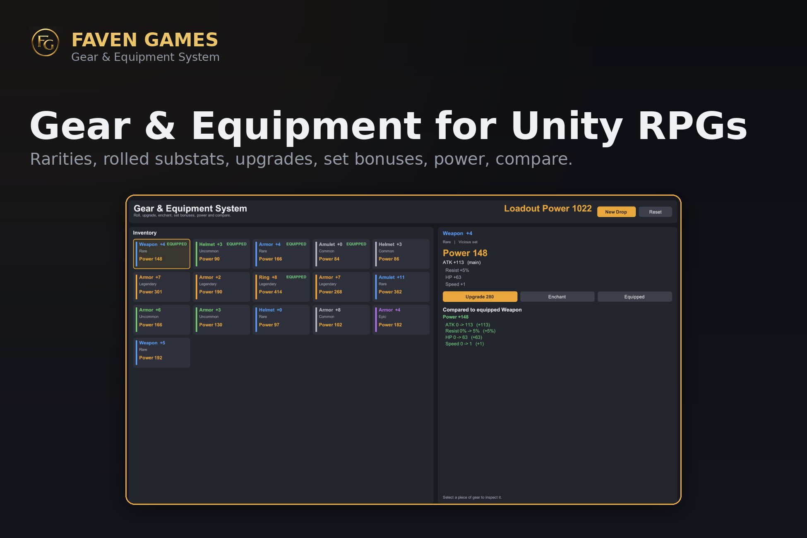Open the Amulet +0 card with Power 84
Viewport: 807px width, 538px height.
[341, 254]
